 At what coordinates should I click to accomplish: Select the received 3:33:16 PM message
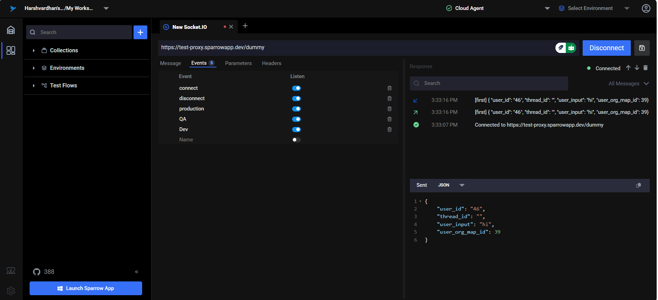(530, 100)
